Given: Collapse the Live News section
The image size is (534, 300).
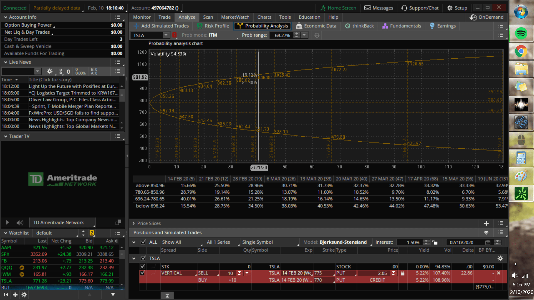Looking at the screenshot, I should [x=6, y=62].
